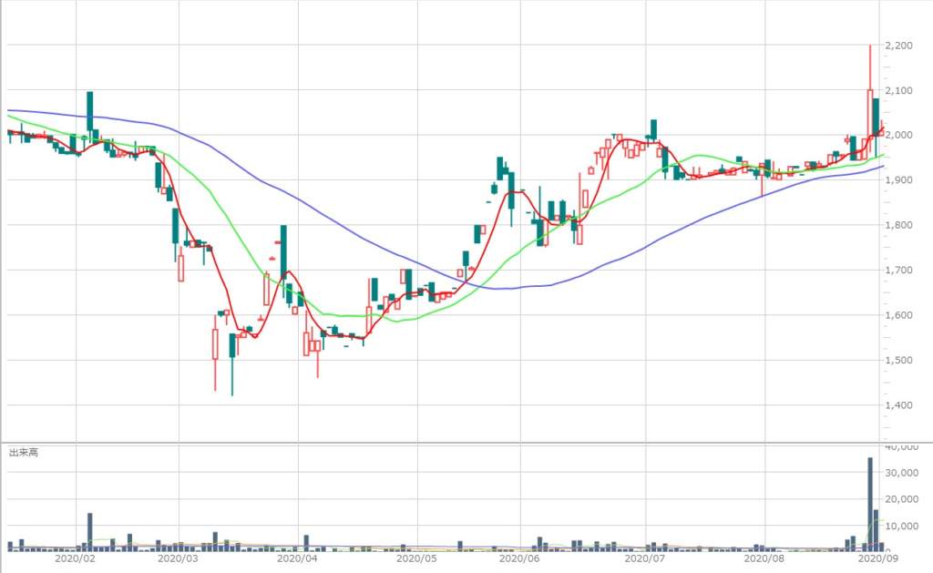Click the 出来高 volume panel label
The width and height of the screenshot is (933, 573).
pos(24,453)
